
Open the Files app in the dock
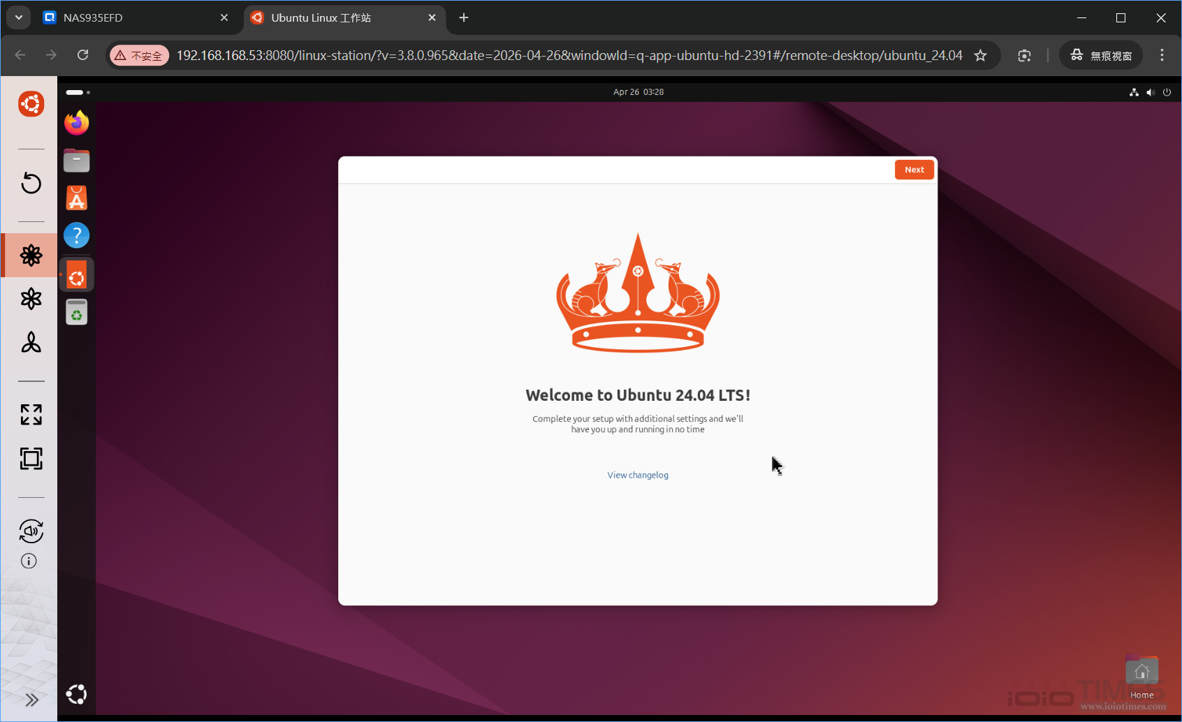76,160
